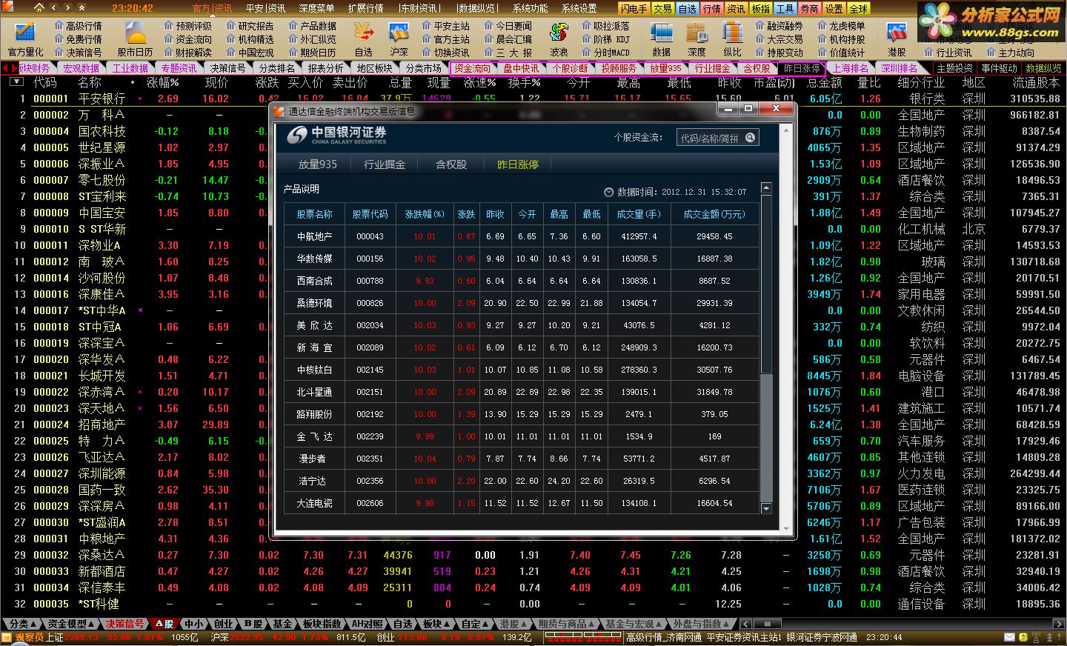The image size is (1067, 646).
Task: Click 产品说明 link in dialog
Action: pyautogui.click(x=302, y=189)
